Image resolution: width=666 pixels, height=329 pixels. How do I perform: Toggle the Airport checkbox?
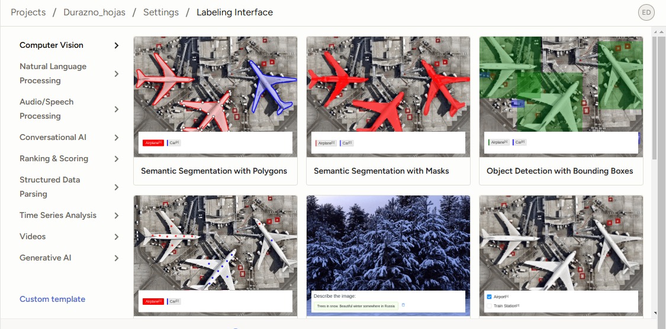tap(489, 297)
